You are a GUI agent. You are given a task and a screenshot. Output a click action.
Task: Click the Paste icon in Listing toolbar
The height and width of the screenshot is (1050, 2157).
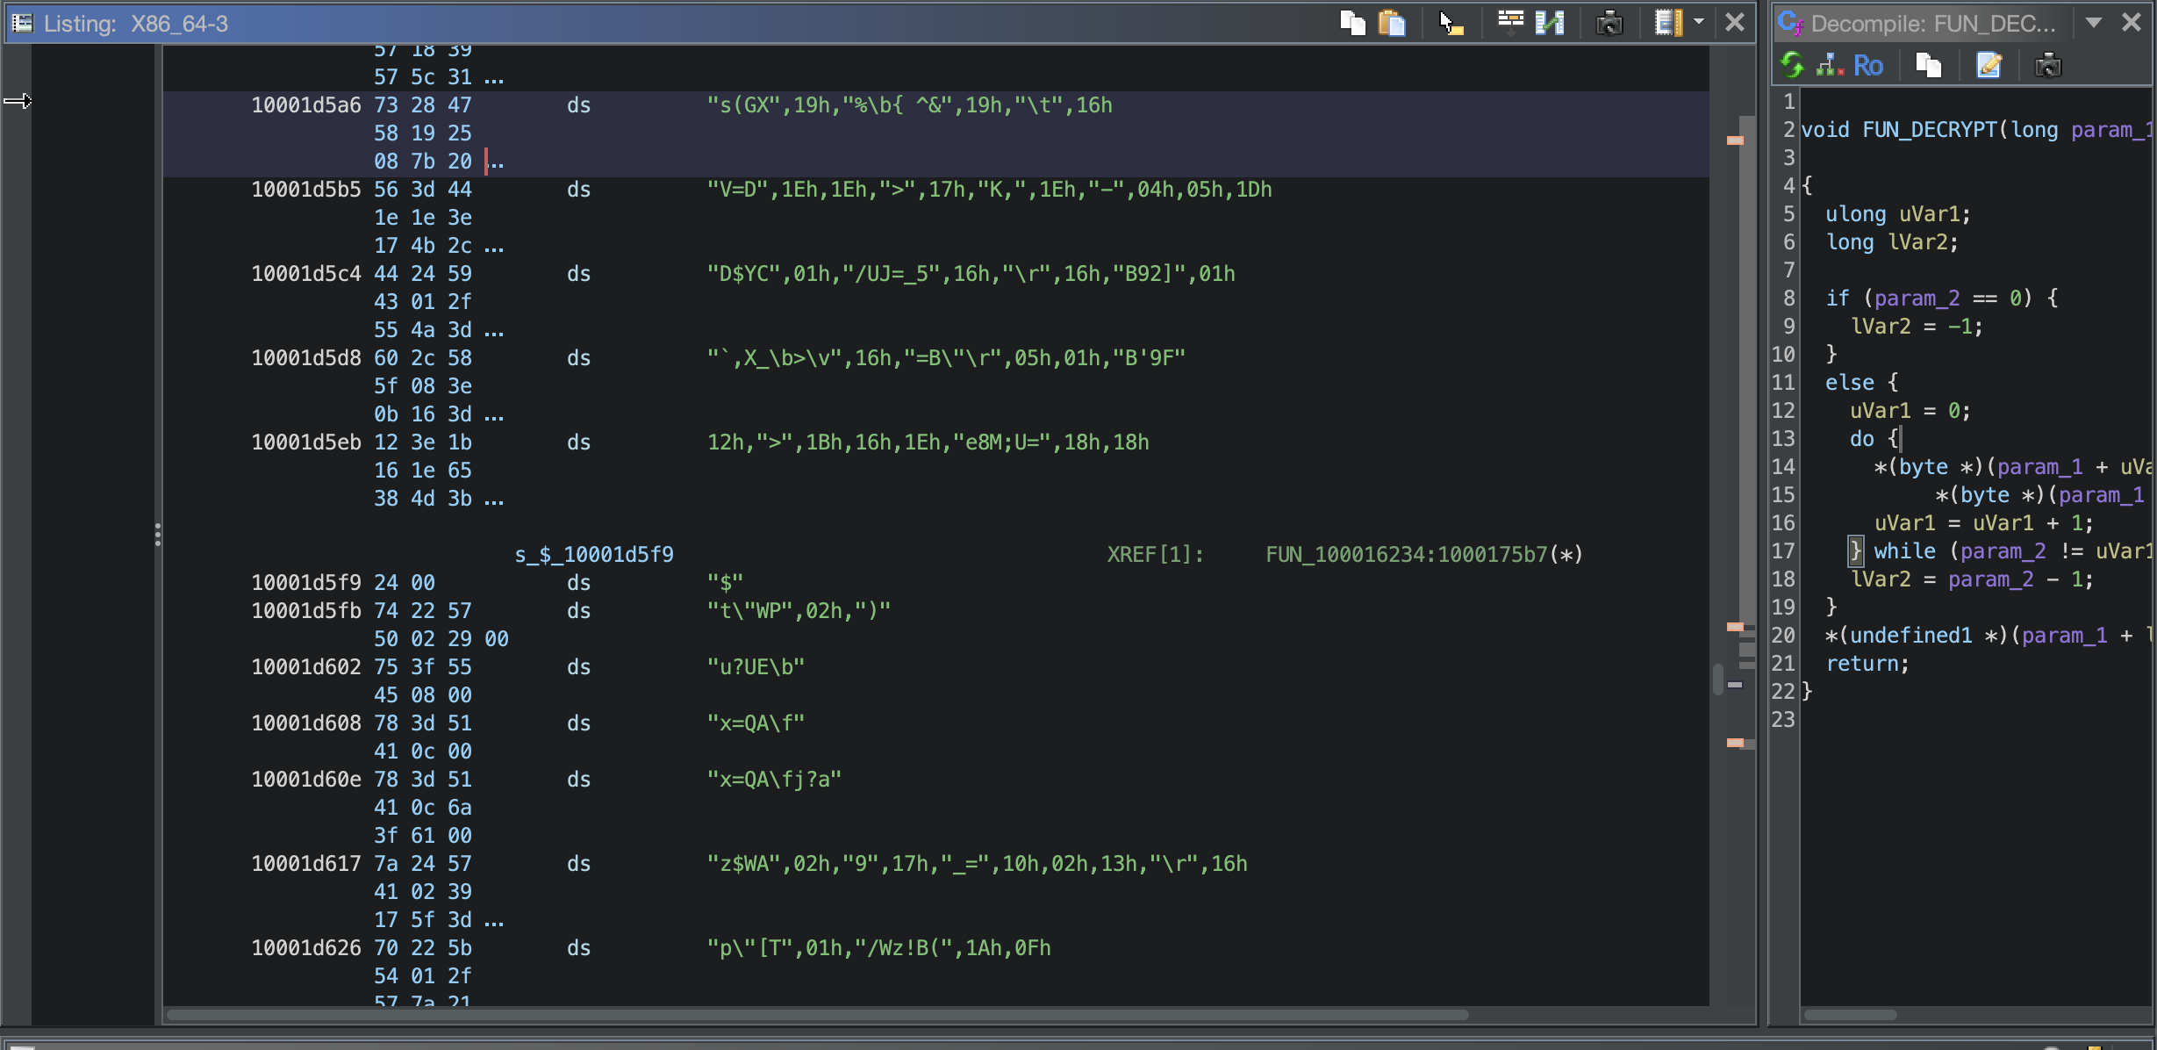(x=1392, y=23)
